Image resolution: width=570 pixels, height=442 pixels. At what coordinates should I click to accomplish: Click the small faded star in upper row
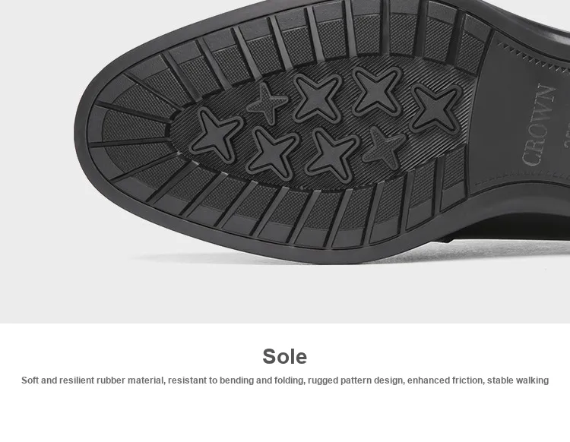click(268, 103)
